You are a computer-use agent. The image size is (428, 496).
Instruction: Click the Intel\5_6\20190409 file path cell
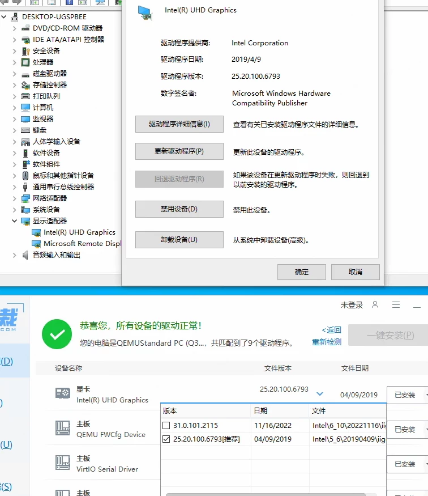(349, 439)
